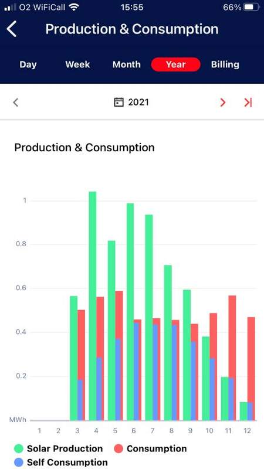Open the calendar icon beside 2021
Viewport: 264px width, 469px height.
tap(119, 102)
